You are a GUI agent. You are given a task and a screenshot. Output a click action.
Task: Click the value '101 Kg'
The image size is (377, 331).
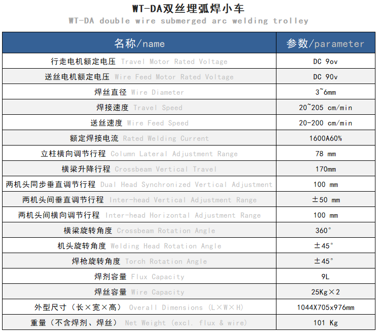(x=326, y=323)
